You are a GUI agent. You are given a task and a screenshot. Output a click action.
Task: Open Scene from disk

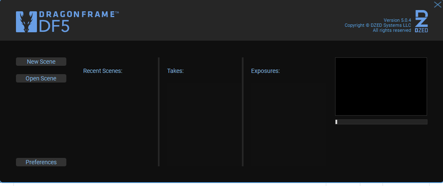(x=41, y=78)
